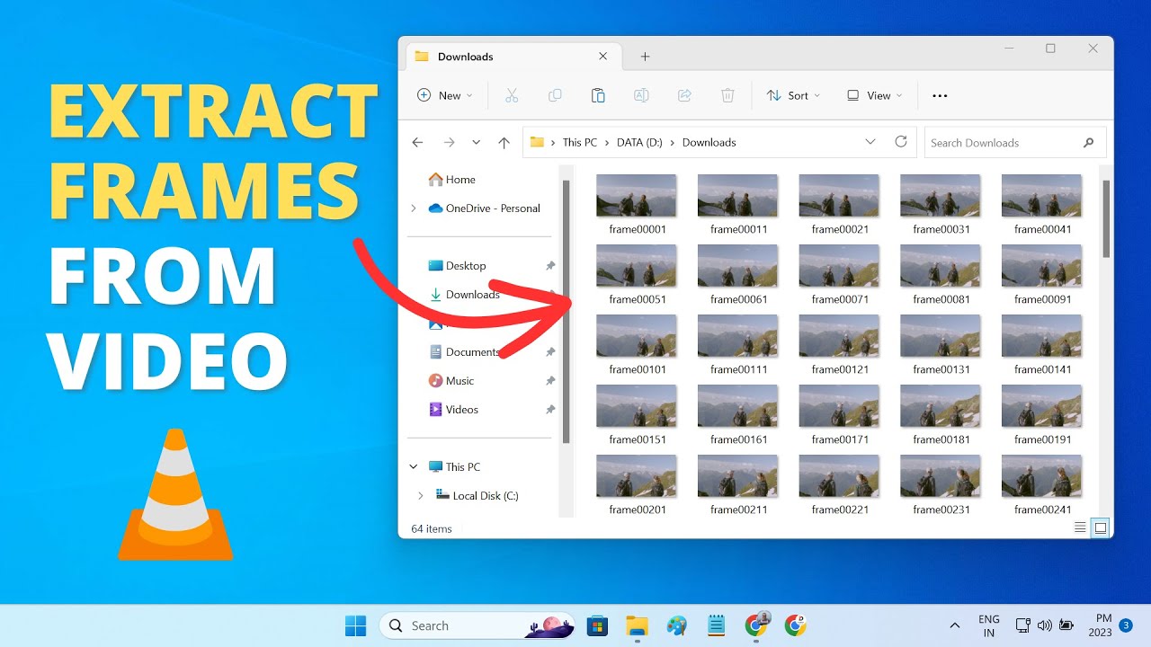Open the rightmost Chrome taskbar icon
Screen dimensions: 1151x647
[795, 625]
